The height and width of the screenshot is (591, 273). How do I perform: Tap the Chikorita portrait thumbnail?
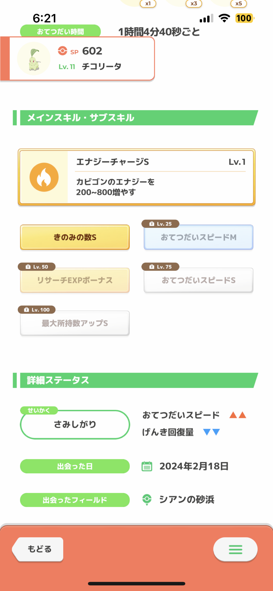pos(34,59)
